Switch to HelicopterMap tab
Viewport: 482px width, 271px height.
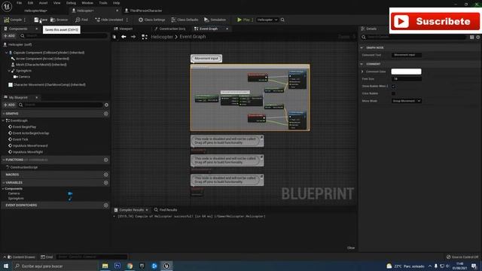click(35, 11)
